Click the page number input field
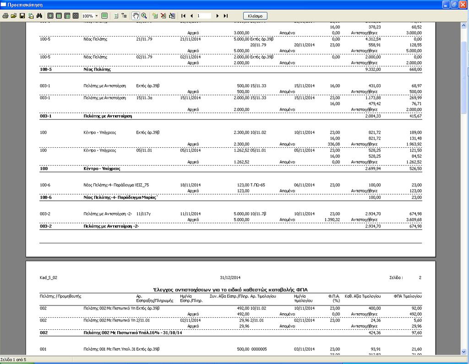469x364 pixels. tap(204, 16)
